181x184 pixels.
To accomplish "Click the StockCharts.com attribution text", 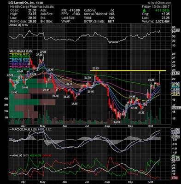I will point(159,3).
